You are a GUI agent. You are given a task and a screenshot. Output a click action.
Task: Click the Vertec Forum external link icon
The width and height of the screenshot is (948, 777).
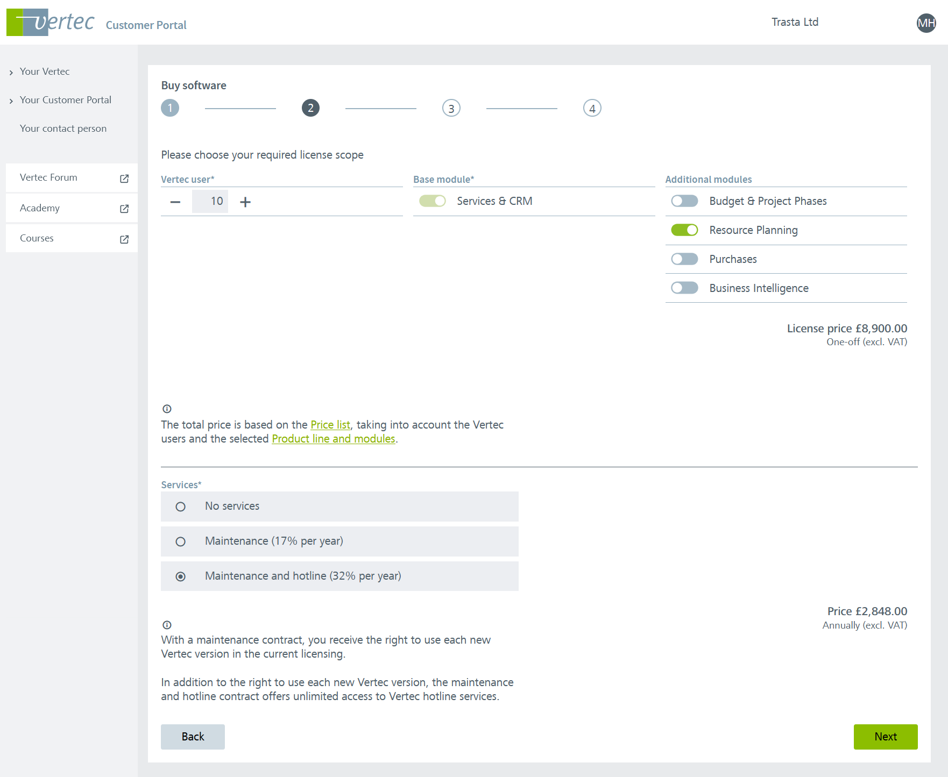tap(124, 179)
